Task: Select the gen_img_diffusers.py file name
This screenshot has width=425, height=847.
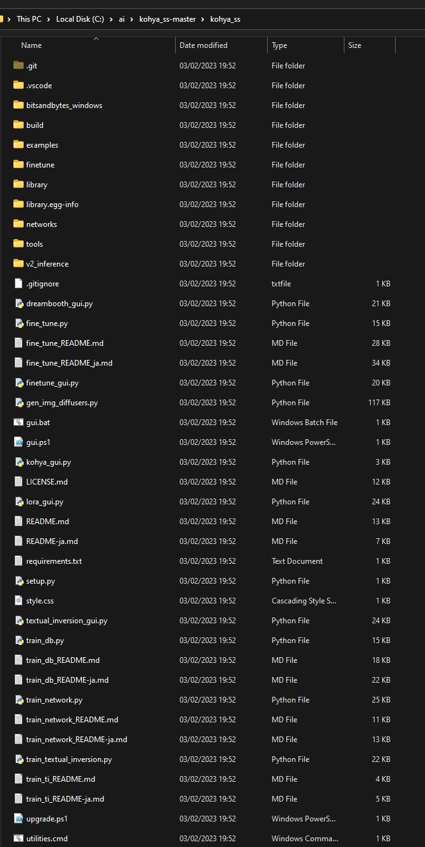Action: 62,402
